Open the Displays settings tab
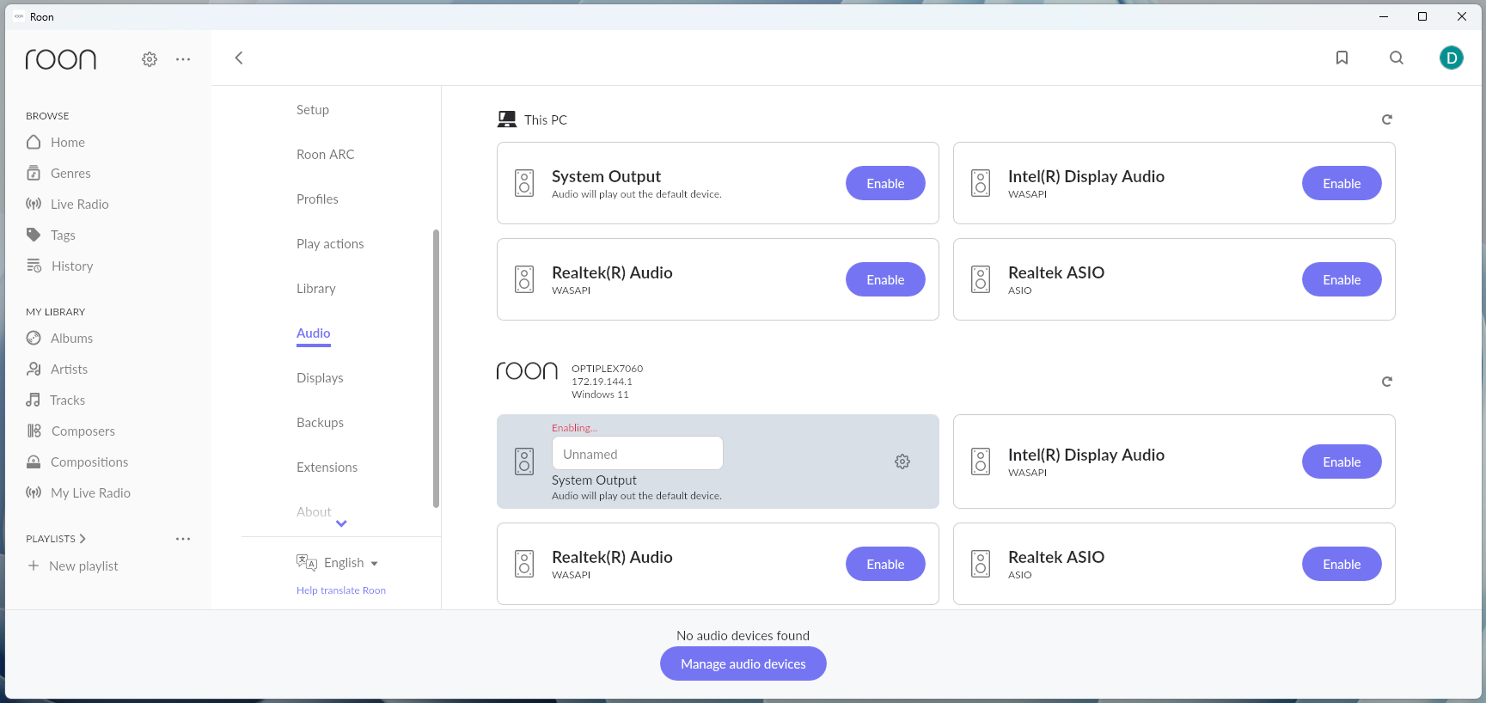Image resolution: width=1486 pixels, height=703 pixels. pyautogui.click(x=320, y=378)
